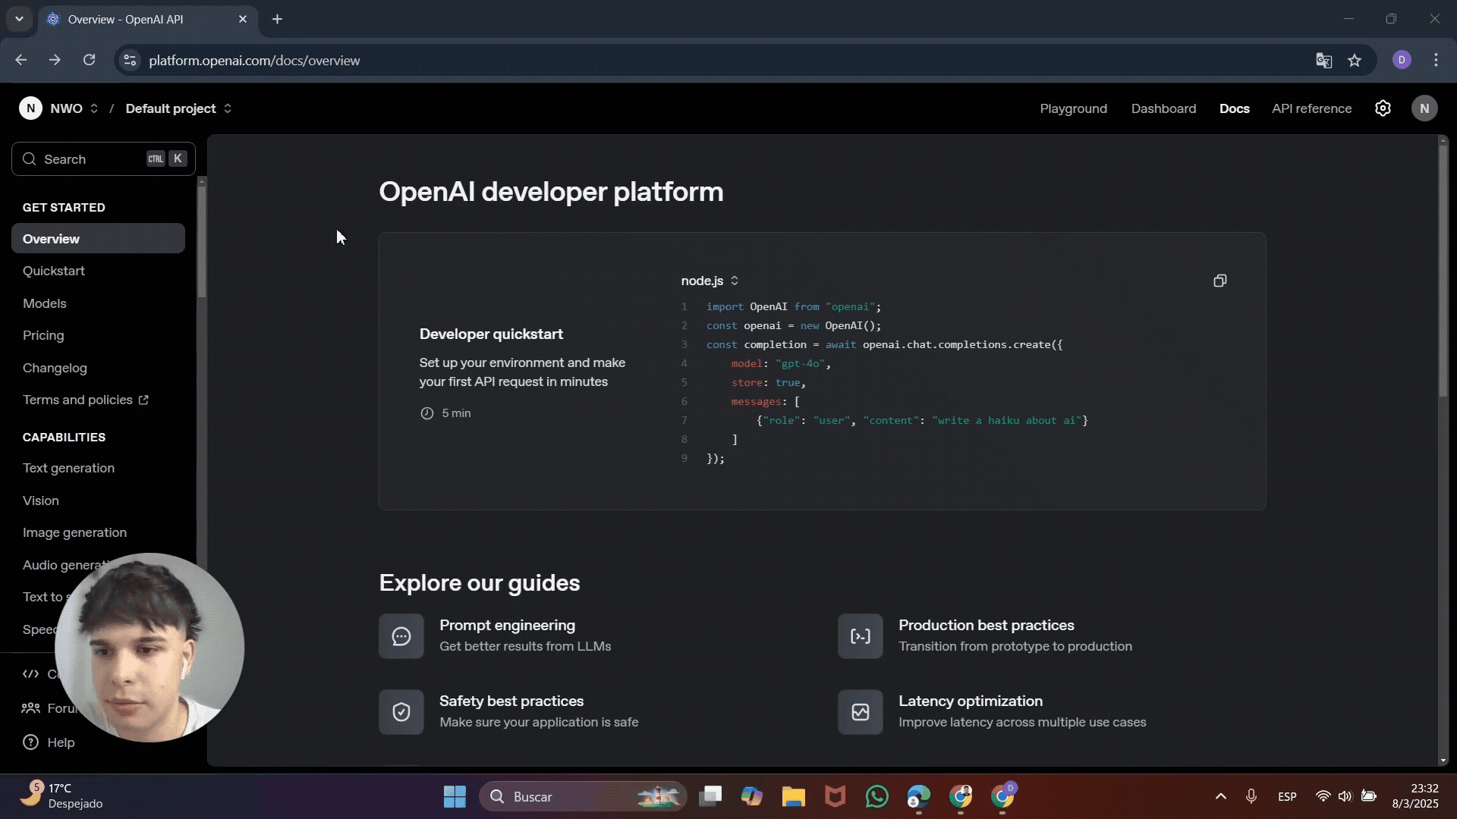Open Text generation capability page

pos(68,468)
